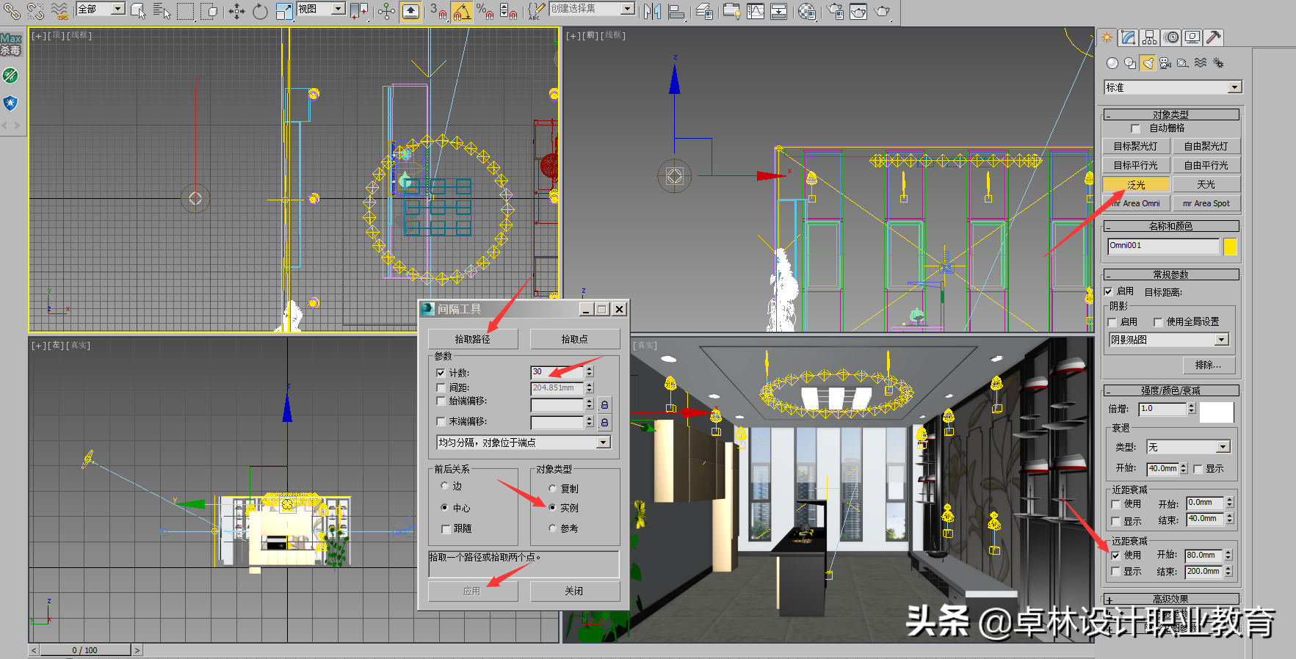Open the Mirror tool
Screen dimensions: 1296x659
pos(651,11)
